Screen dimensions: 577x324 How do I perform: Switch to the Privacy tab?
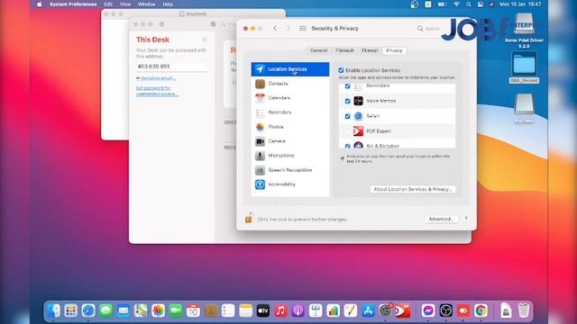click(x=394, y=50)
